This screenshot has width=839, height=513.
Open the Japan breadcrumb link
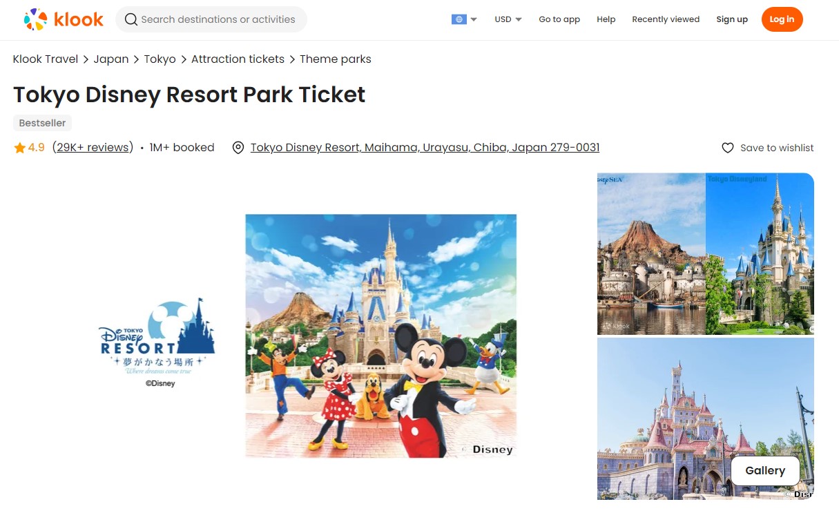[111, 59]
